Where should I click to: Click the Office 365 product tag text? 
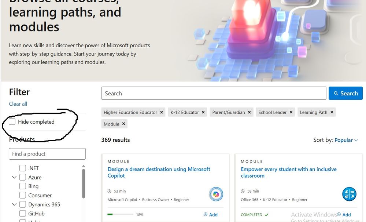pyautogui.click(x=249, y=200)
